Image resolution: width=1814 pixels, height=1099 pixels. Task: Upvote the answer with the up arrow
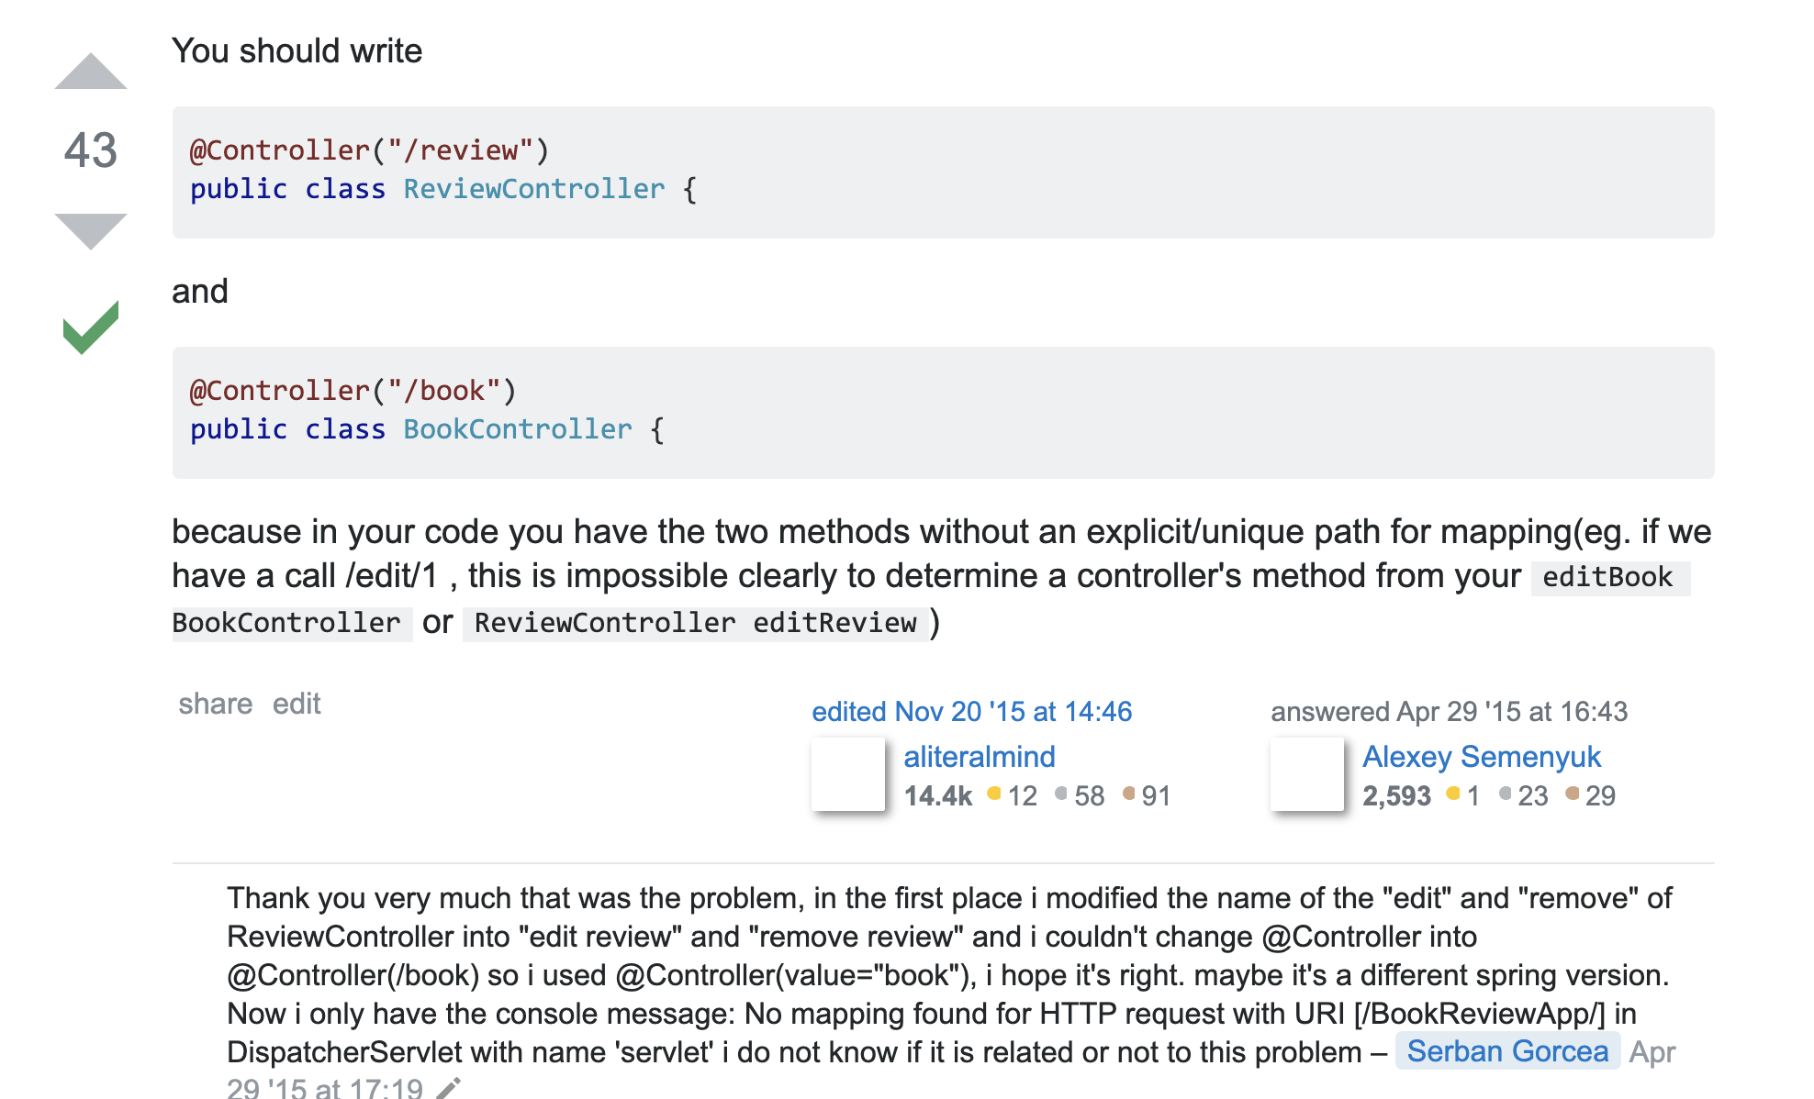pyautogui.click(x=89, y=69)
